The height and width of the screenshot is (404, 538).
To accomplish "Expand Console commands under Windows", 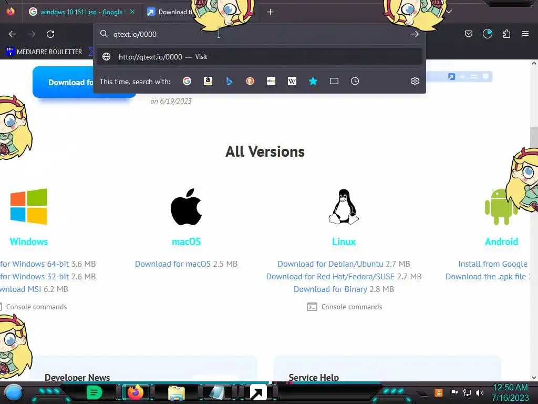I will pyautogui.click(x=33, y=307).
